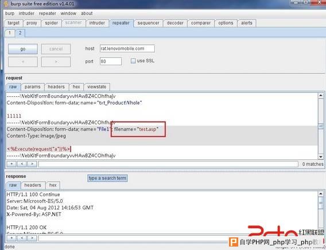Go to previous request in history
Image resolution: width=326 pixels, height=250 pixels.
click(x=23, y=62)
